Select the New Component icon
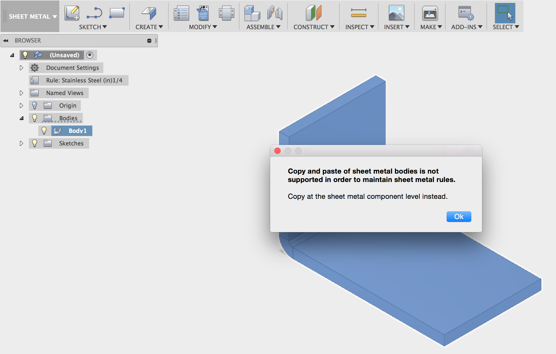Screen dimensions: 556x354 pos(252,13)
